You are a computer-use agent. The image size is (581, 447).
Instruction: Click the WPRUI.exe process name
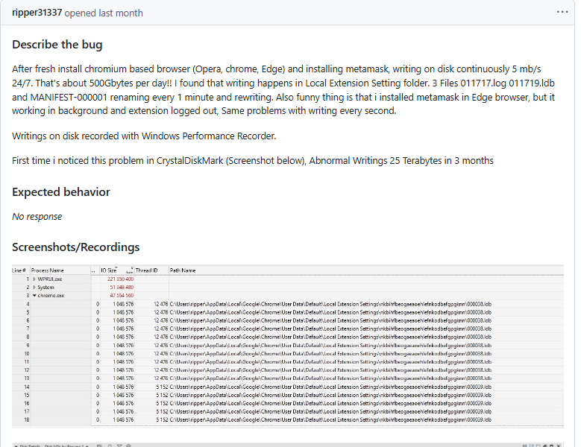pos(50,279)
